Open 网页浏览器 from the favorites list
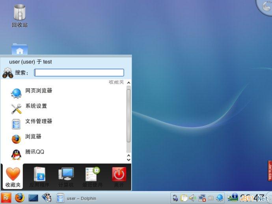The image size is (272, 204). click(x=38, y=91)
